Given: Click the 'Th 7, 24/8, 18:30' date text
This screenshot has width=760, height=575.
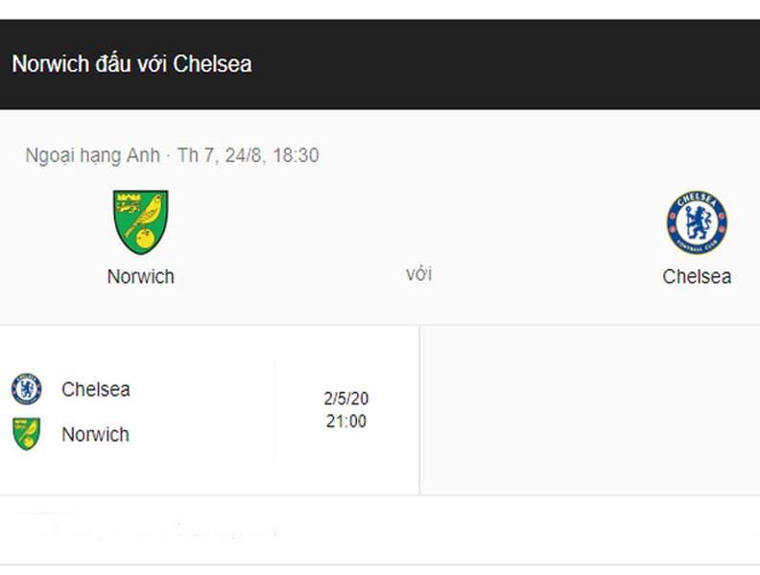Looking at the screenshot, I should 248,155.
